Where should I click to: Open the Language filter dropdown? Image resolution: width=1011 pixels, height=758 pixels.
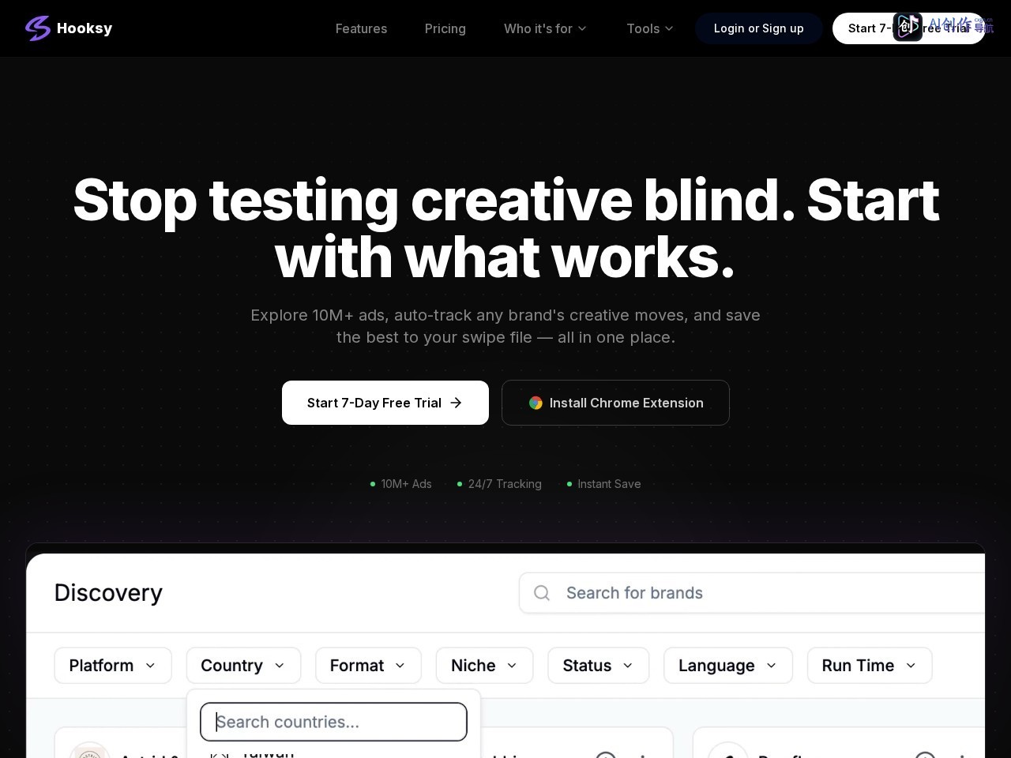[728, 666]
